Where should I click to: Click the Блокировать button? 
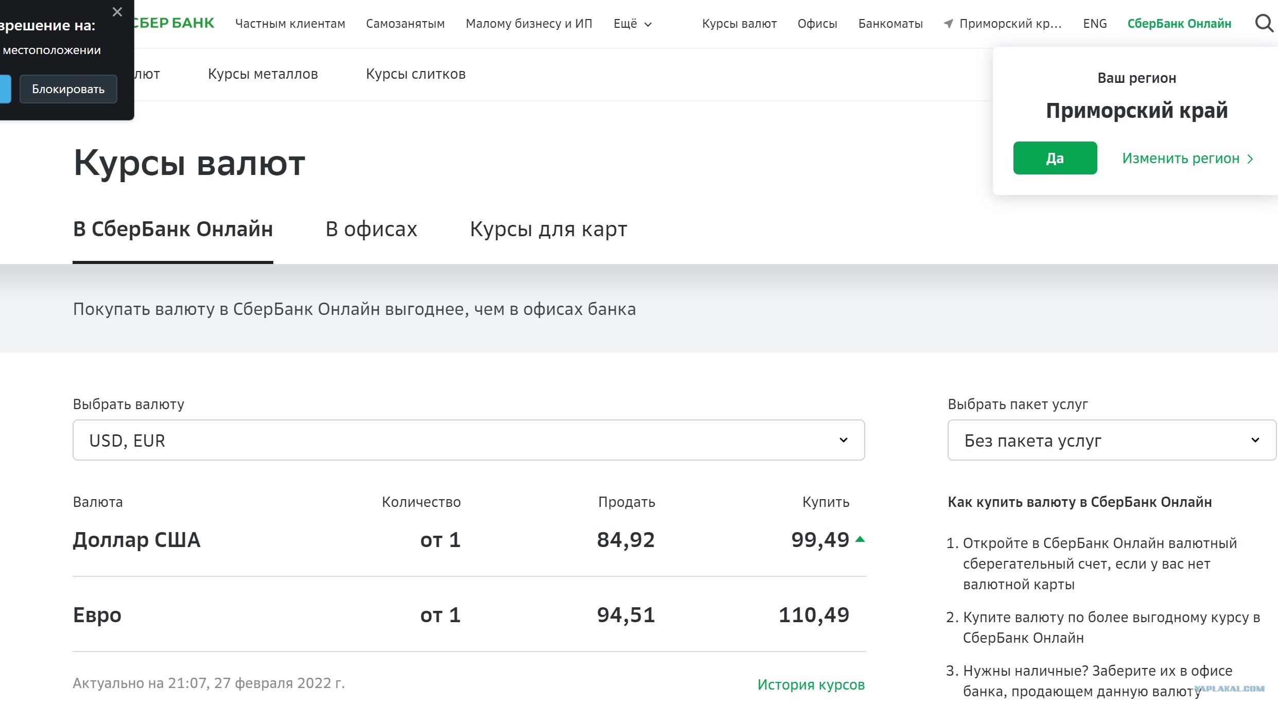click(x=68, y=89)
